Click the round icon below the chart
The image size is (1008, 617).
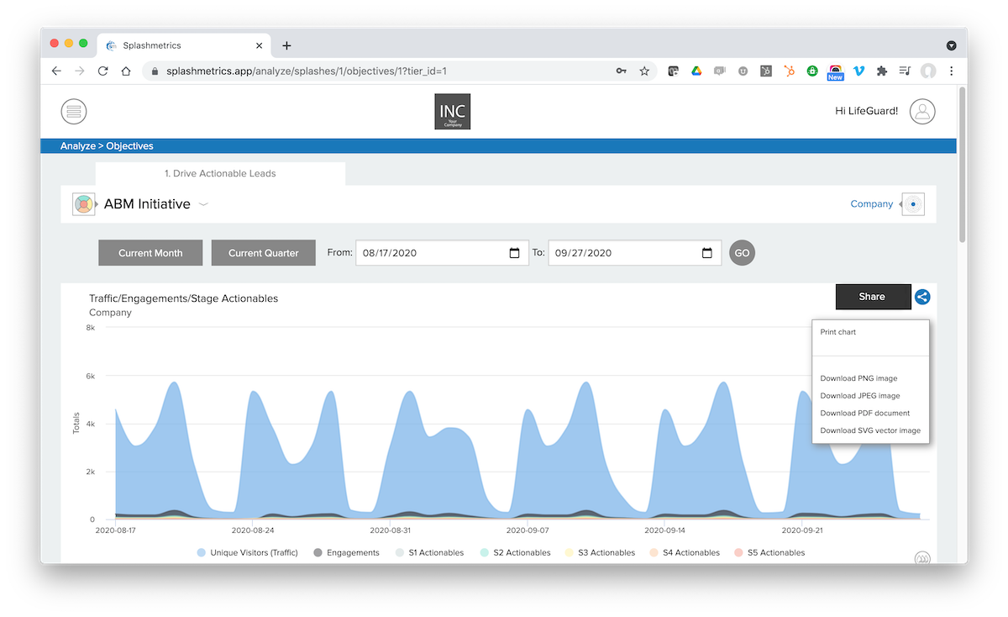click(x=921, y=558)
